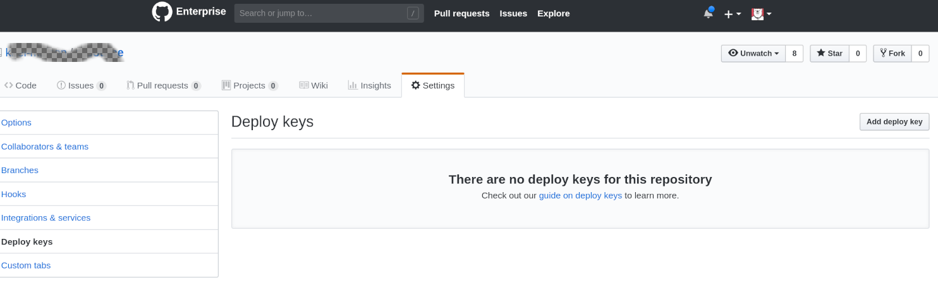Click the Add deploy key button
The width and height of the screenshot is (938, 285).
point(894,122)
